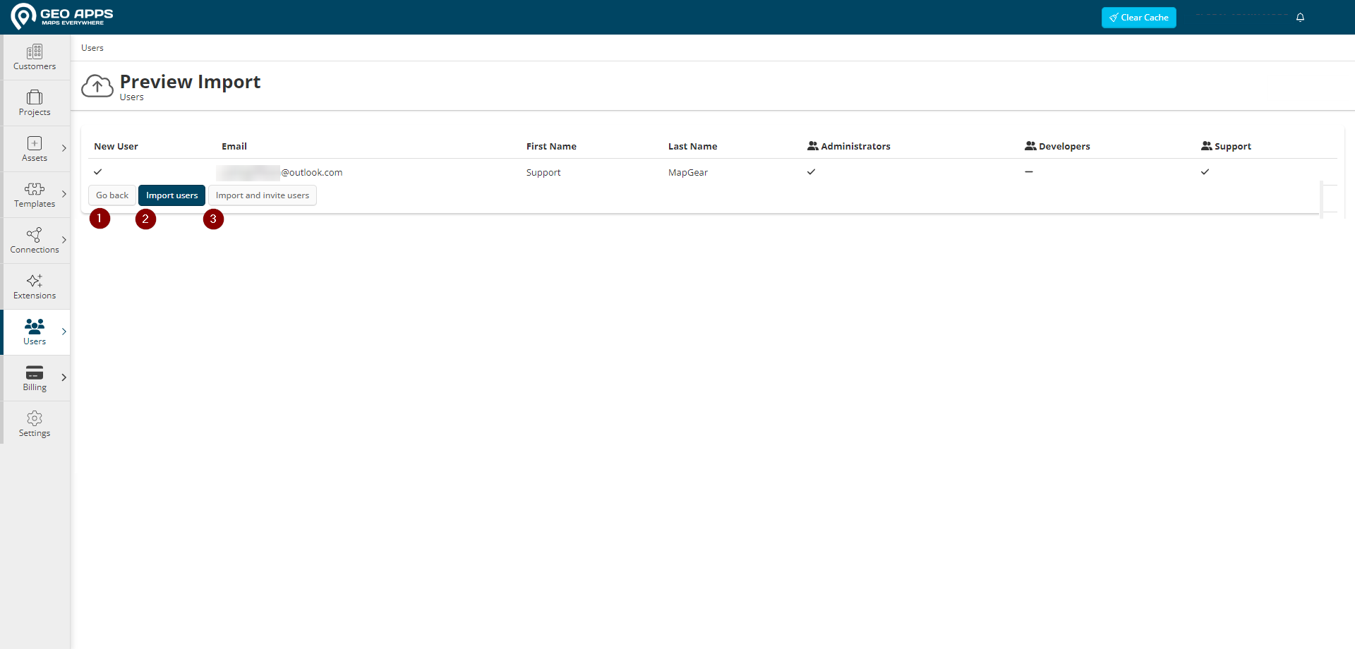Click the table vertical scrollbar
The width and height of the screenshot is (1355, 649).
point(1322,200)
